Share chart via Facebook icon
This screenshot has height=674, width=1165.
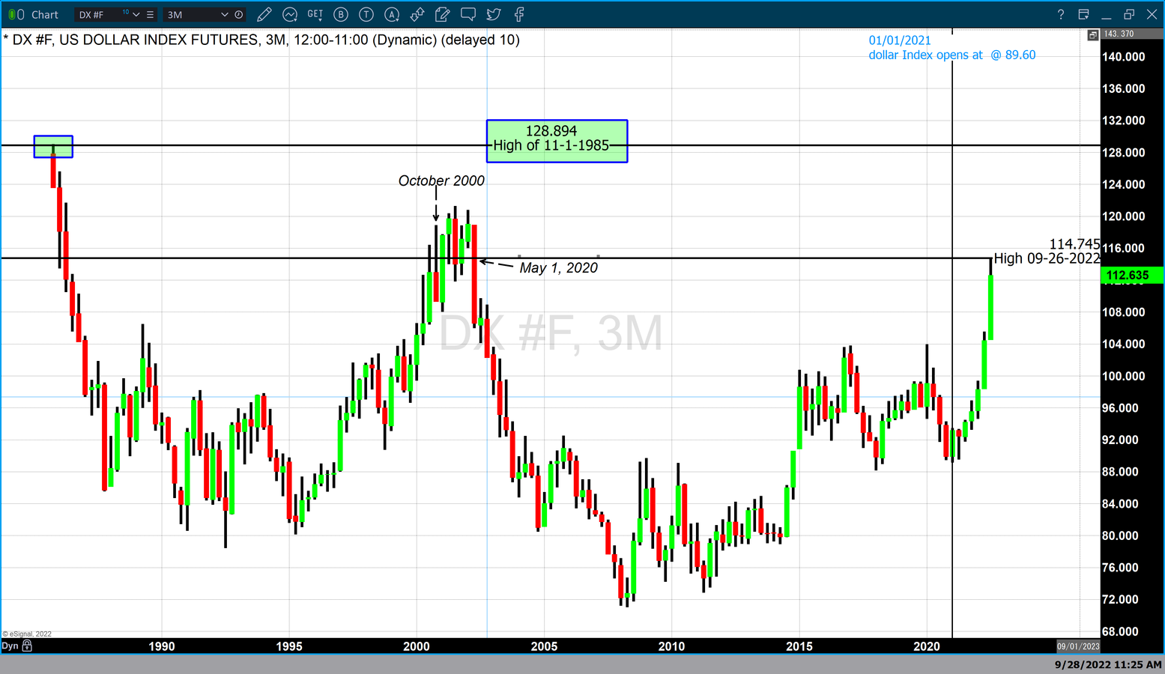(x=519, y=14)
